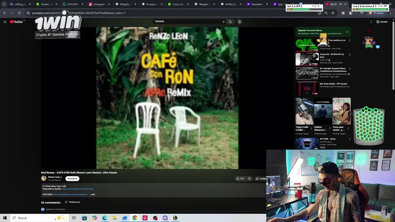The height and width of the screenshot is (222, 395).
Task: Switch to the Stream Kick tab
Action: [x=47, y=4]
